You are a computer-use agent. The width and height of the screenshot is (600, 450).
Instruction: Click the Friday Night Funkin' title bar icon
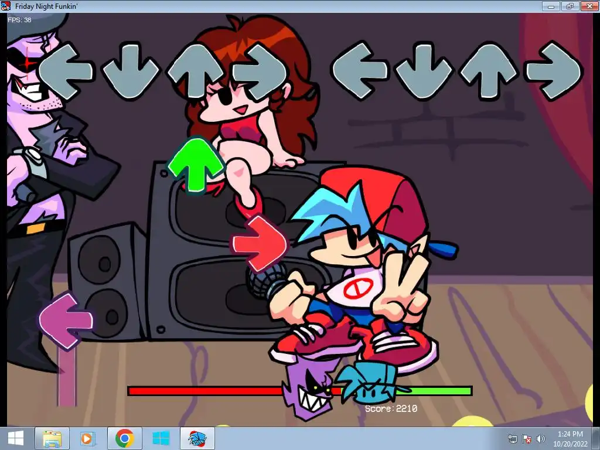pyautogui.click(x=6, y=6)
